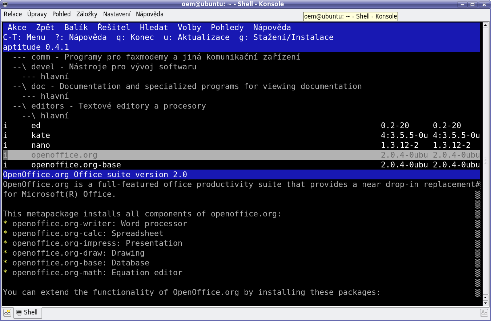Click the openoffice.org-calc description line

click(x=83, y=233)
